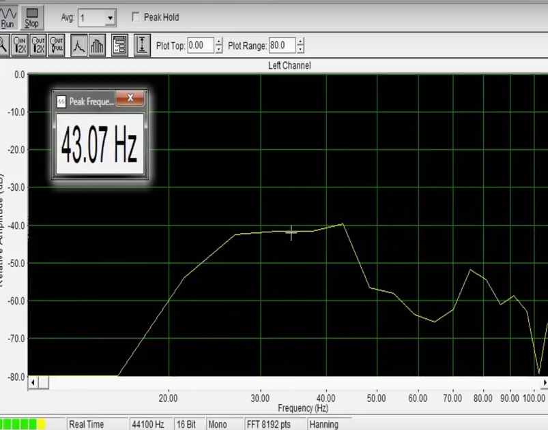Zoom in 2X on the plot
548x430 pixels.
coord(20,45)
